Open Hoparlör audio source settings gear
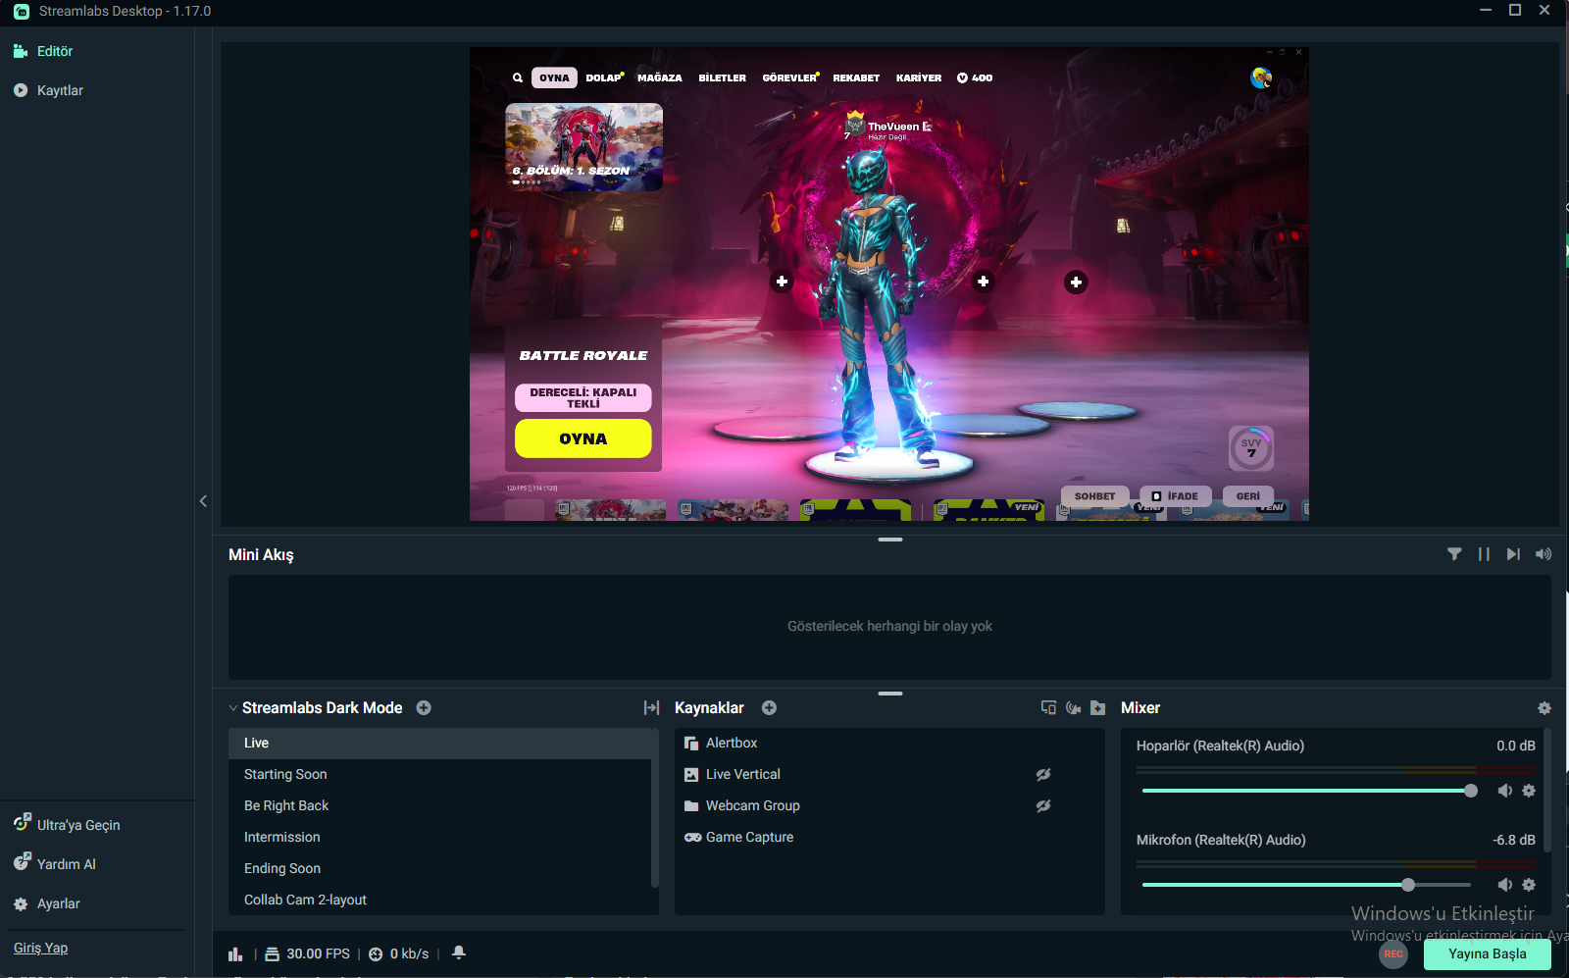 (1529, 791)
